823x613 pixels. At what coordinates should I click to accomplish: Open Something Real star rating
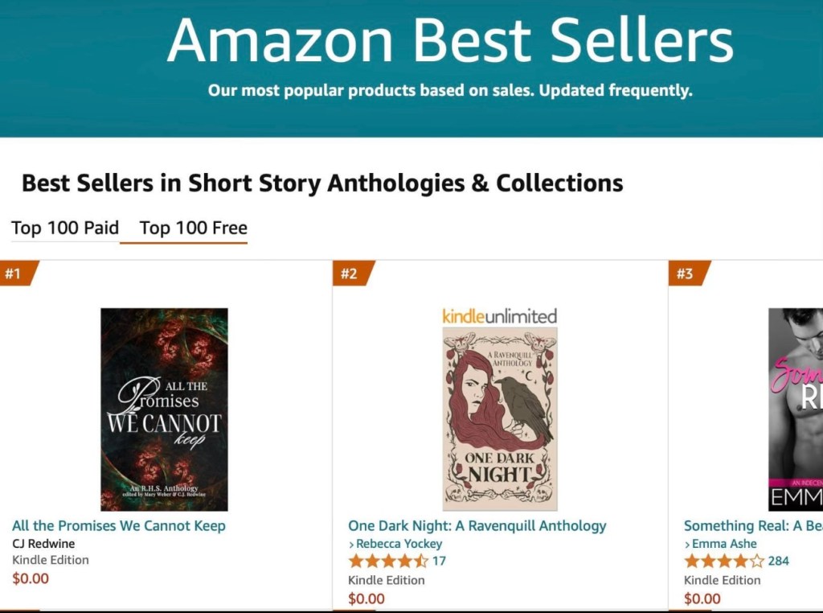tap(723, 561)
